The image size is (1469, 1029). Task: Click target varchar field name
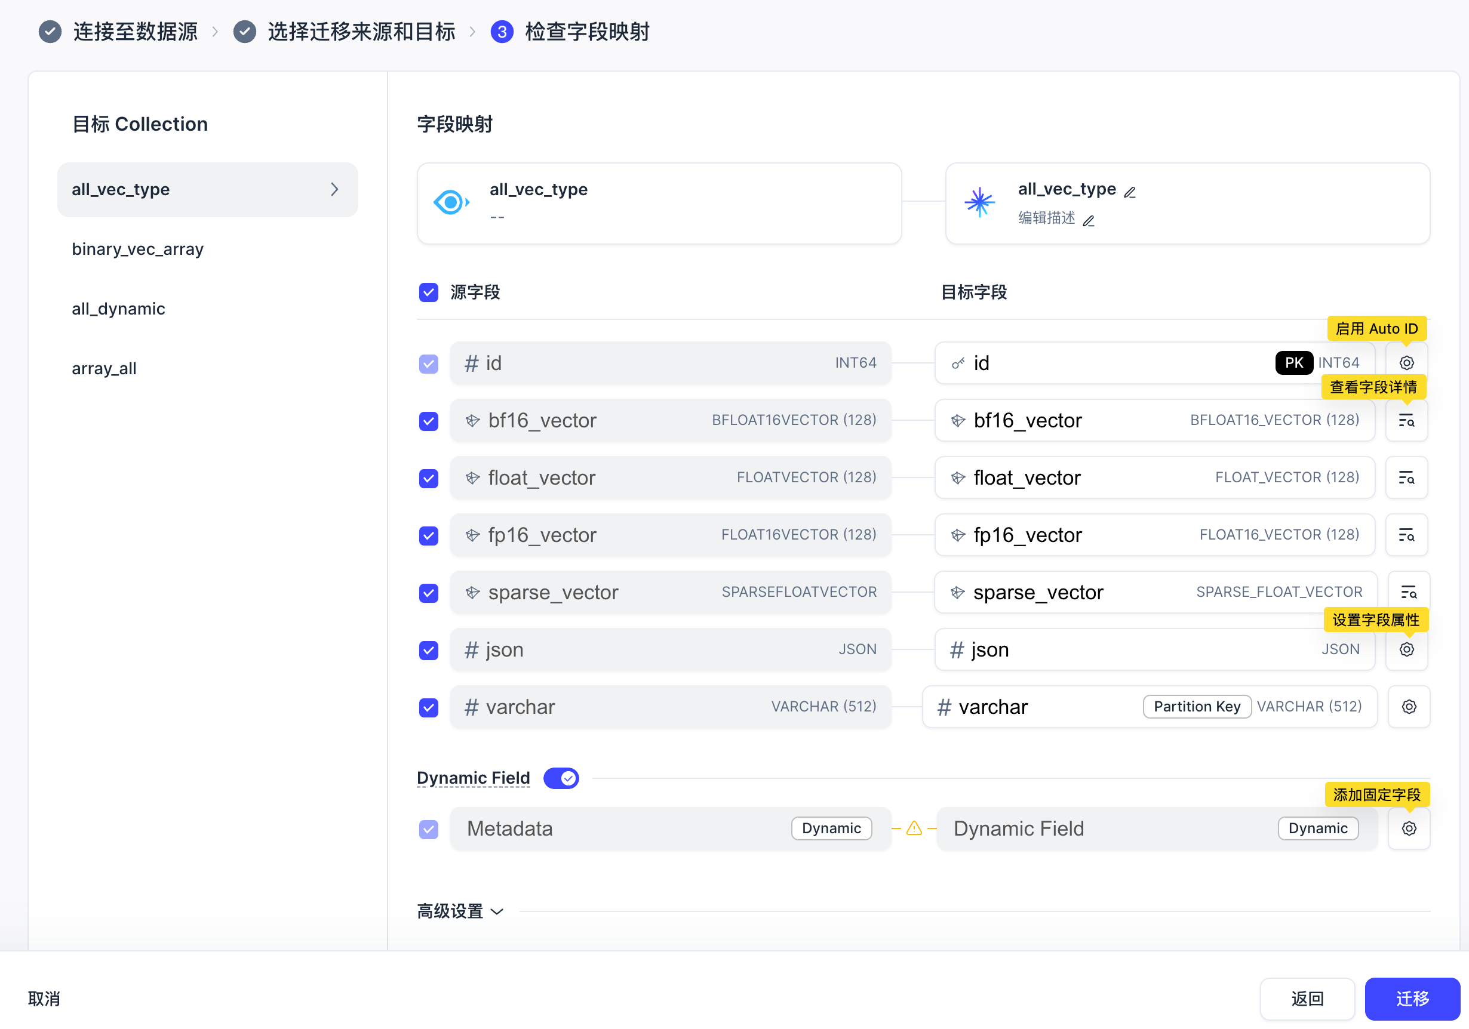coord(993,707)
